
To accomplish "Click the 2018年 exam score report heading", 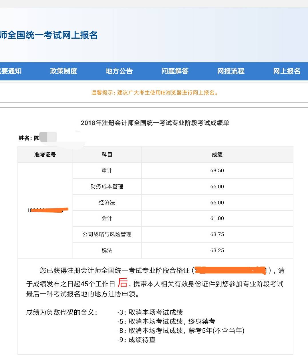I will click(155, 123).
